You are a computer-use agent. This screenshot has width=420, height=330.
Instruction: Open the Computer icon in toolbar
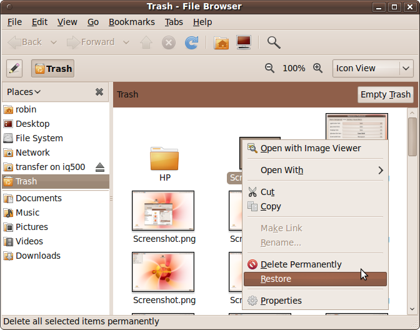244,42
